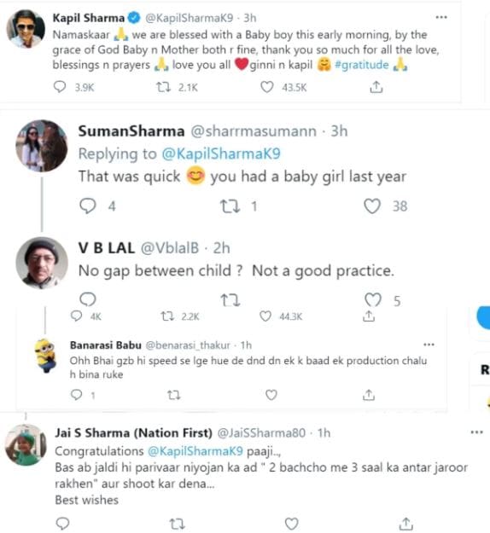Open more options on Jai S Sharma's tweet
This screenshot has width=490, height=533.
(476, 432)
